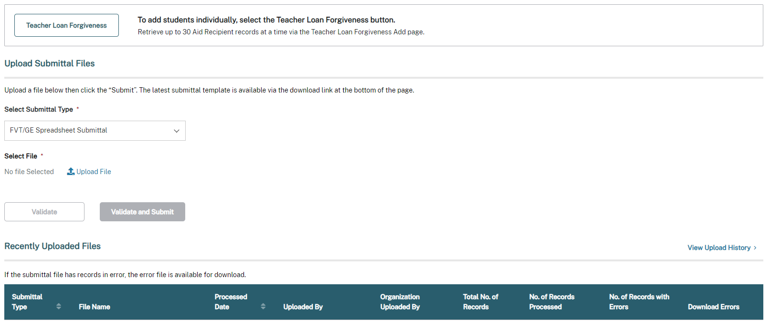Select the Uploaded By column header
Image resolution: width=770 pixels, height=321 pixels.
click(x=303, y=307)
